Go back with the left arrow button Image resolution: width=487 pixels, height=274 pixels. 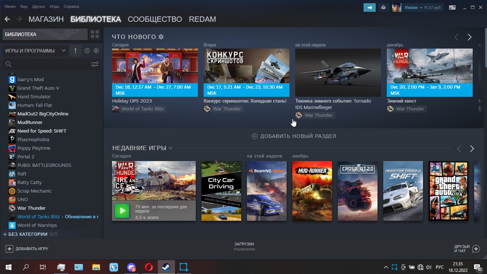[7, 19]
